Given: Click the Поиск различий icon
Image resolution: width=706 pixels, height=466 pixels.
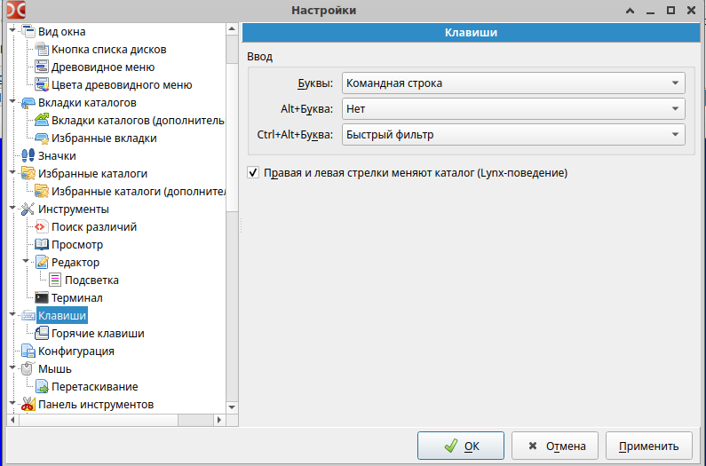Looking at the screenshot, I should (x=42, y=227).
